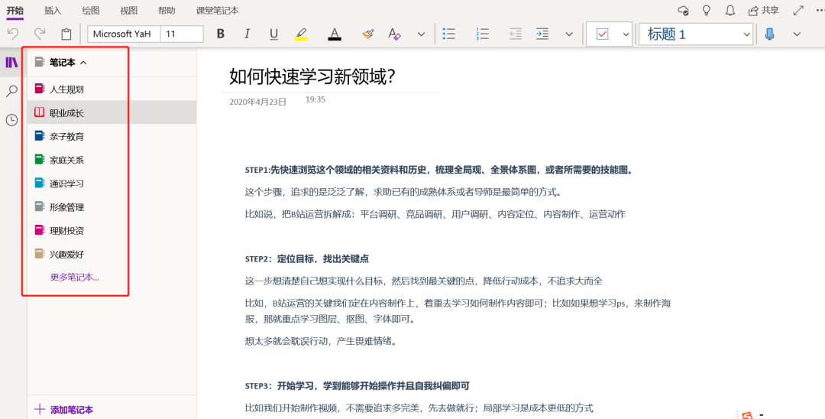Screen dimensions: 825x419
Task: Apply the to-do checkbox tag
Action: (x=603, y=34)
